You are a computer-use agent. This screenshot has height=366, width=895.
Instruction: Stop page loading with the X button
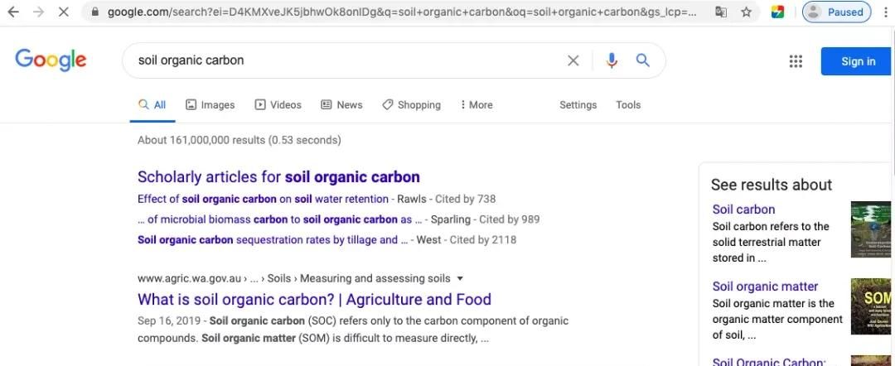tap(63, 12)
